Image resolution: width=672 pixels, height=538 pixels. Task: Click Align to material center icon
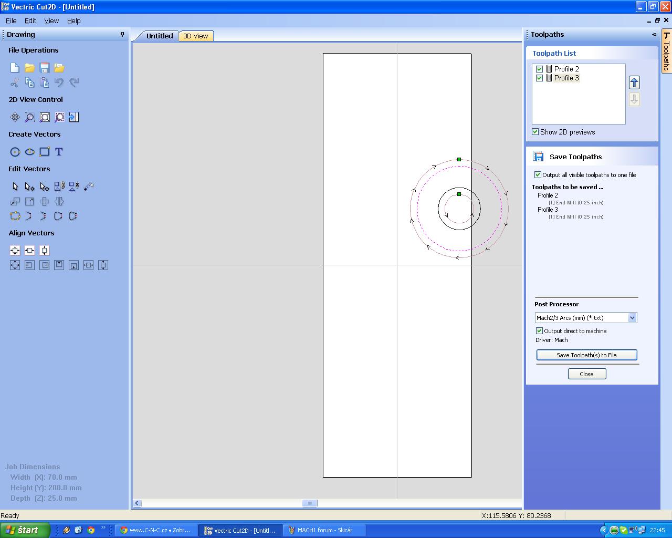coord(15,251)
